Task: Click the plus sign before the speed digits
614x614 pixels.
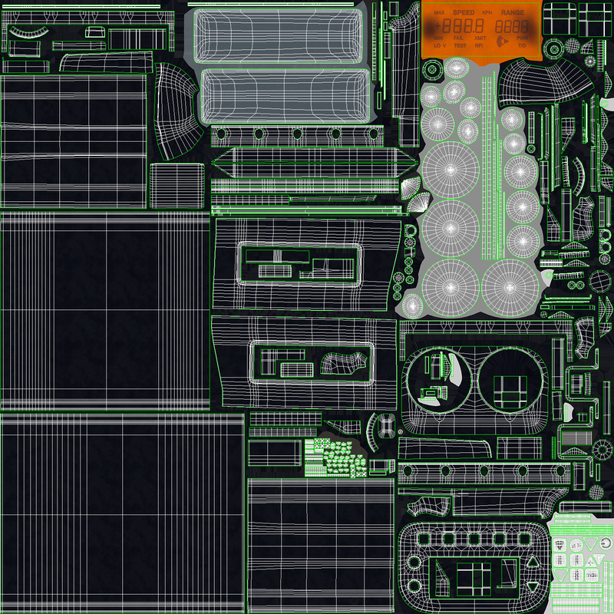Action: tap(437, 26)
